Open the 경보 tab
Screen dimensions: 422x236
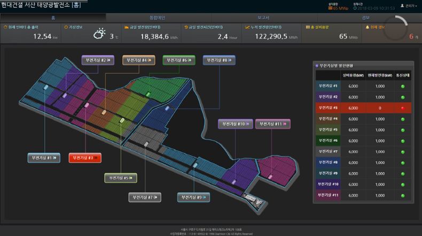pyautogui.click(x=365, y=18)
